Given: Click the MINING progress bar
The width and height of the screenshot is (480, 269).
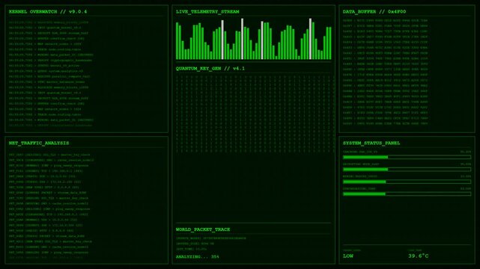Looking at the screenshot, I should 407,182.
